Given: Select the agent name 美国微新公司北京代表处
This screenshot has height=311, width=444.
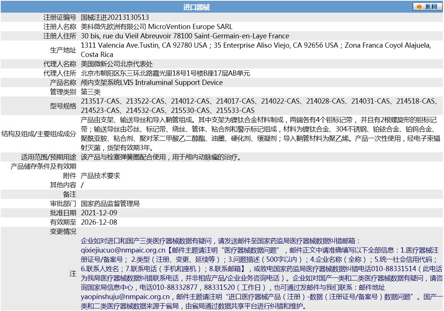Looking at the screenshot, I should 117,64.
